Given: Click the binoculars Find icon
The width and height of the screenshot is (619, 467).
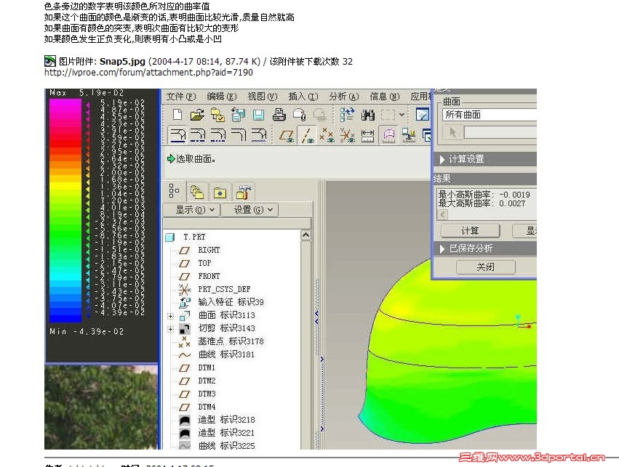Looking at the screenshot, I should point(367,115).
